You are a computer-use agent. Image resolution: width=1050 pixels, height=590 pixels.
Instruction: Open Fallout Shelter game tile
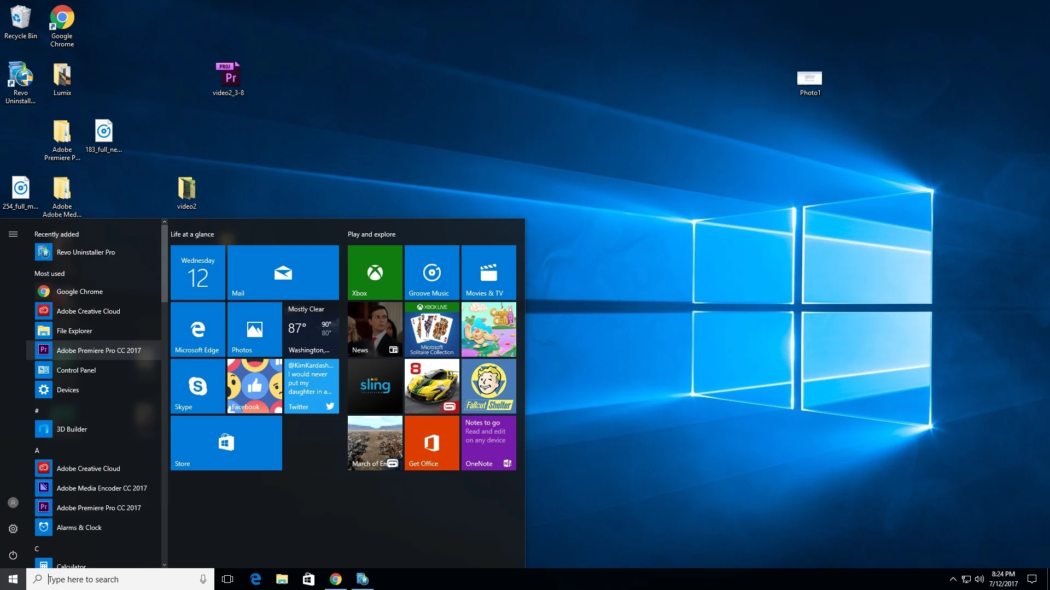[x=488, y=386]
